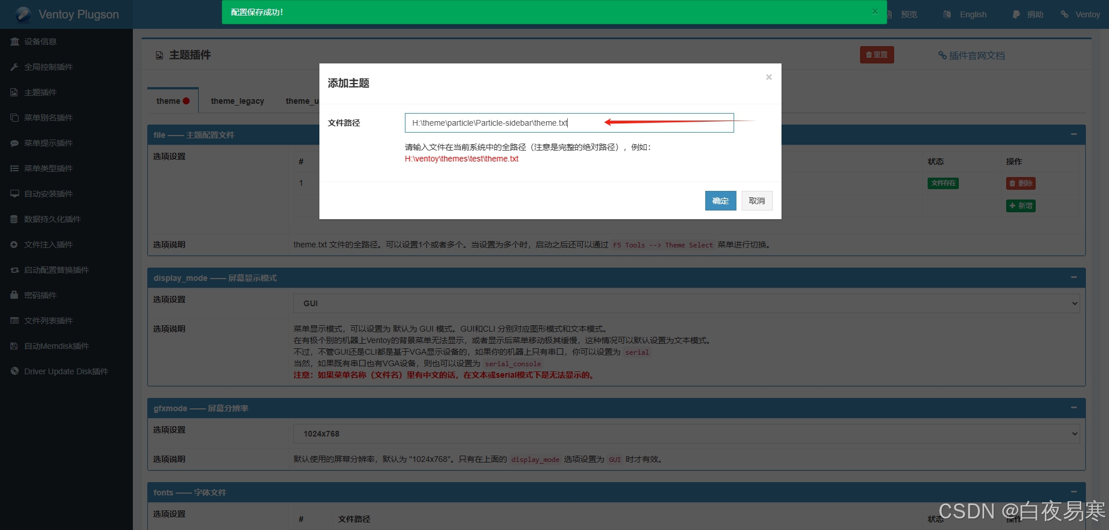Open 密码插件 in the sidebar
This screenshot has height=530, width=1109.
click(x=40, y=295)
